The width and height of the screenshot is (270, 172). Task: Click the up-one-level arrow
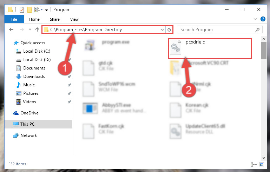[37, 29]
